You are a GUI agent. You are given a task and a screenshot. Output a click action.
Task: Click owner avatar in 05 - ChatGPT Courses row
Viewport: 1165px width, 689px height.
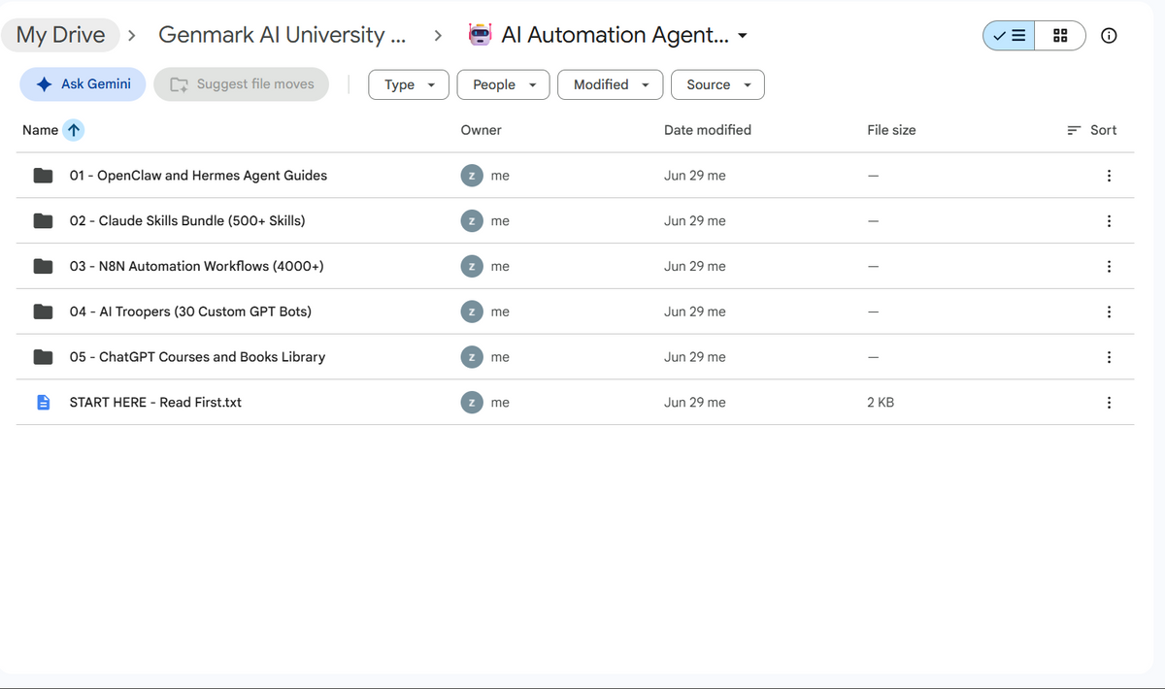tap(472, 357)
